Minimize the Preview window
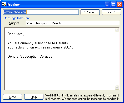Screen dimensions: 124x103 pyautogui.click(x=107, y=4)
